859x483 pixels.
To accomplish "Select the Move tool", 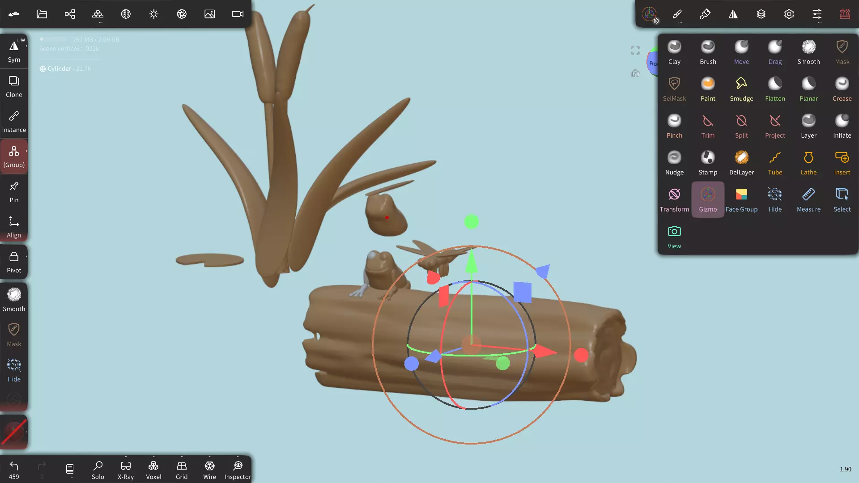I will point(741,52).
